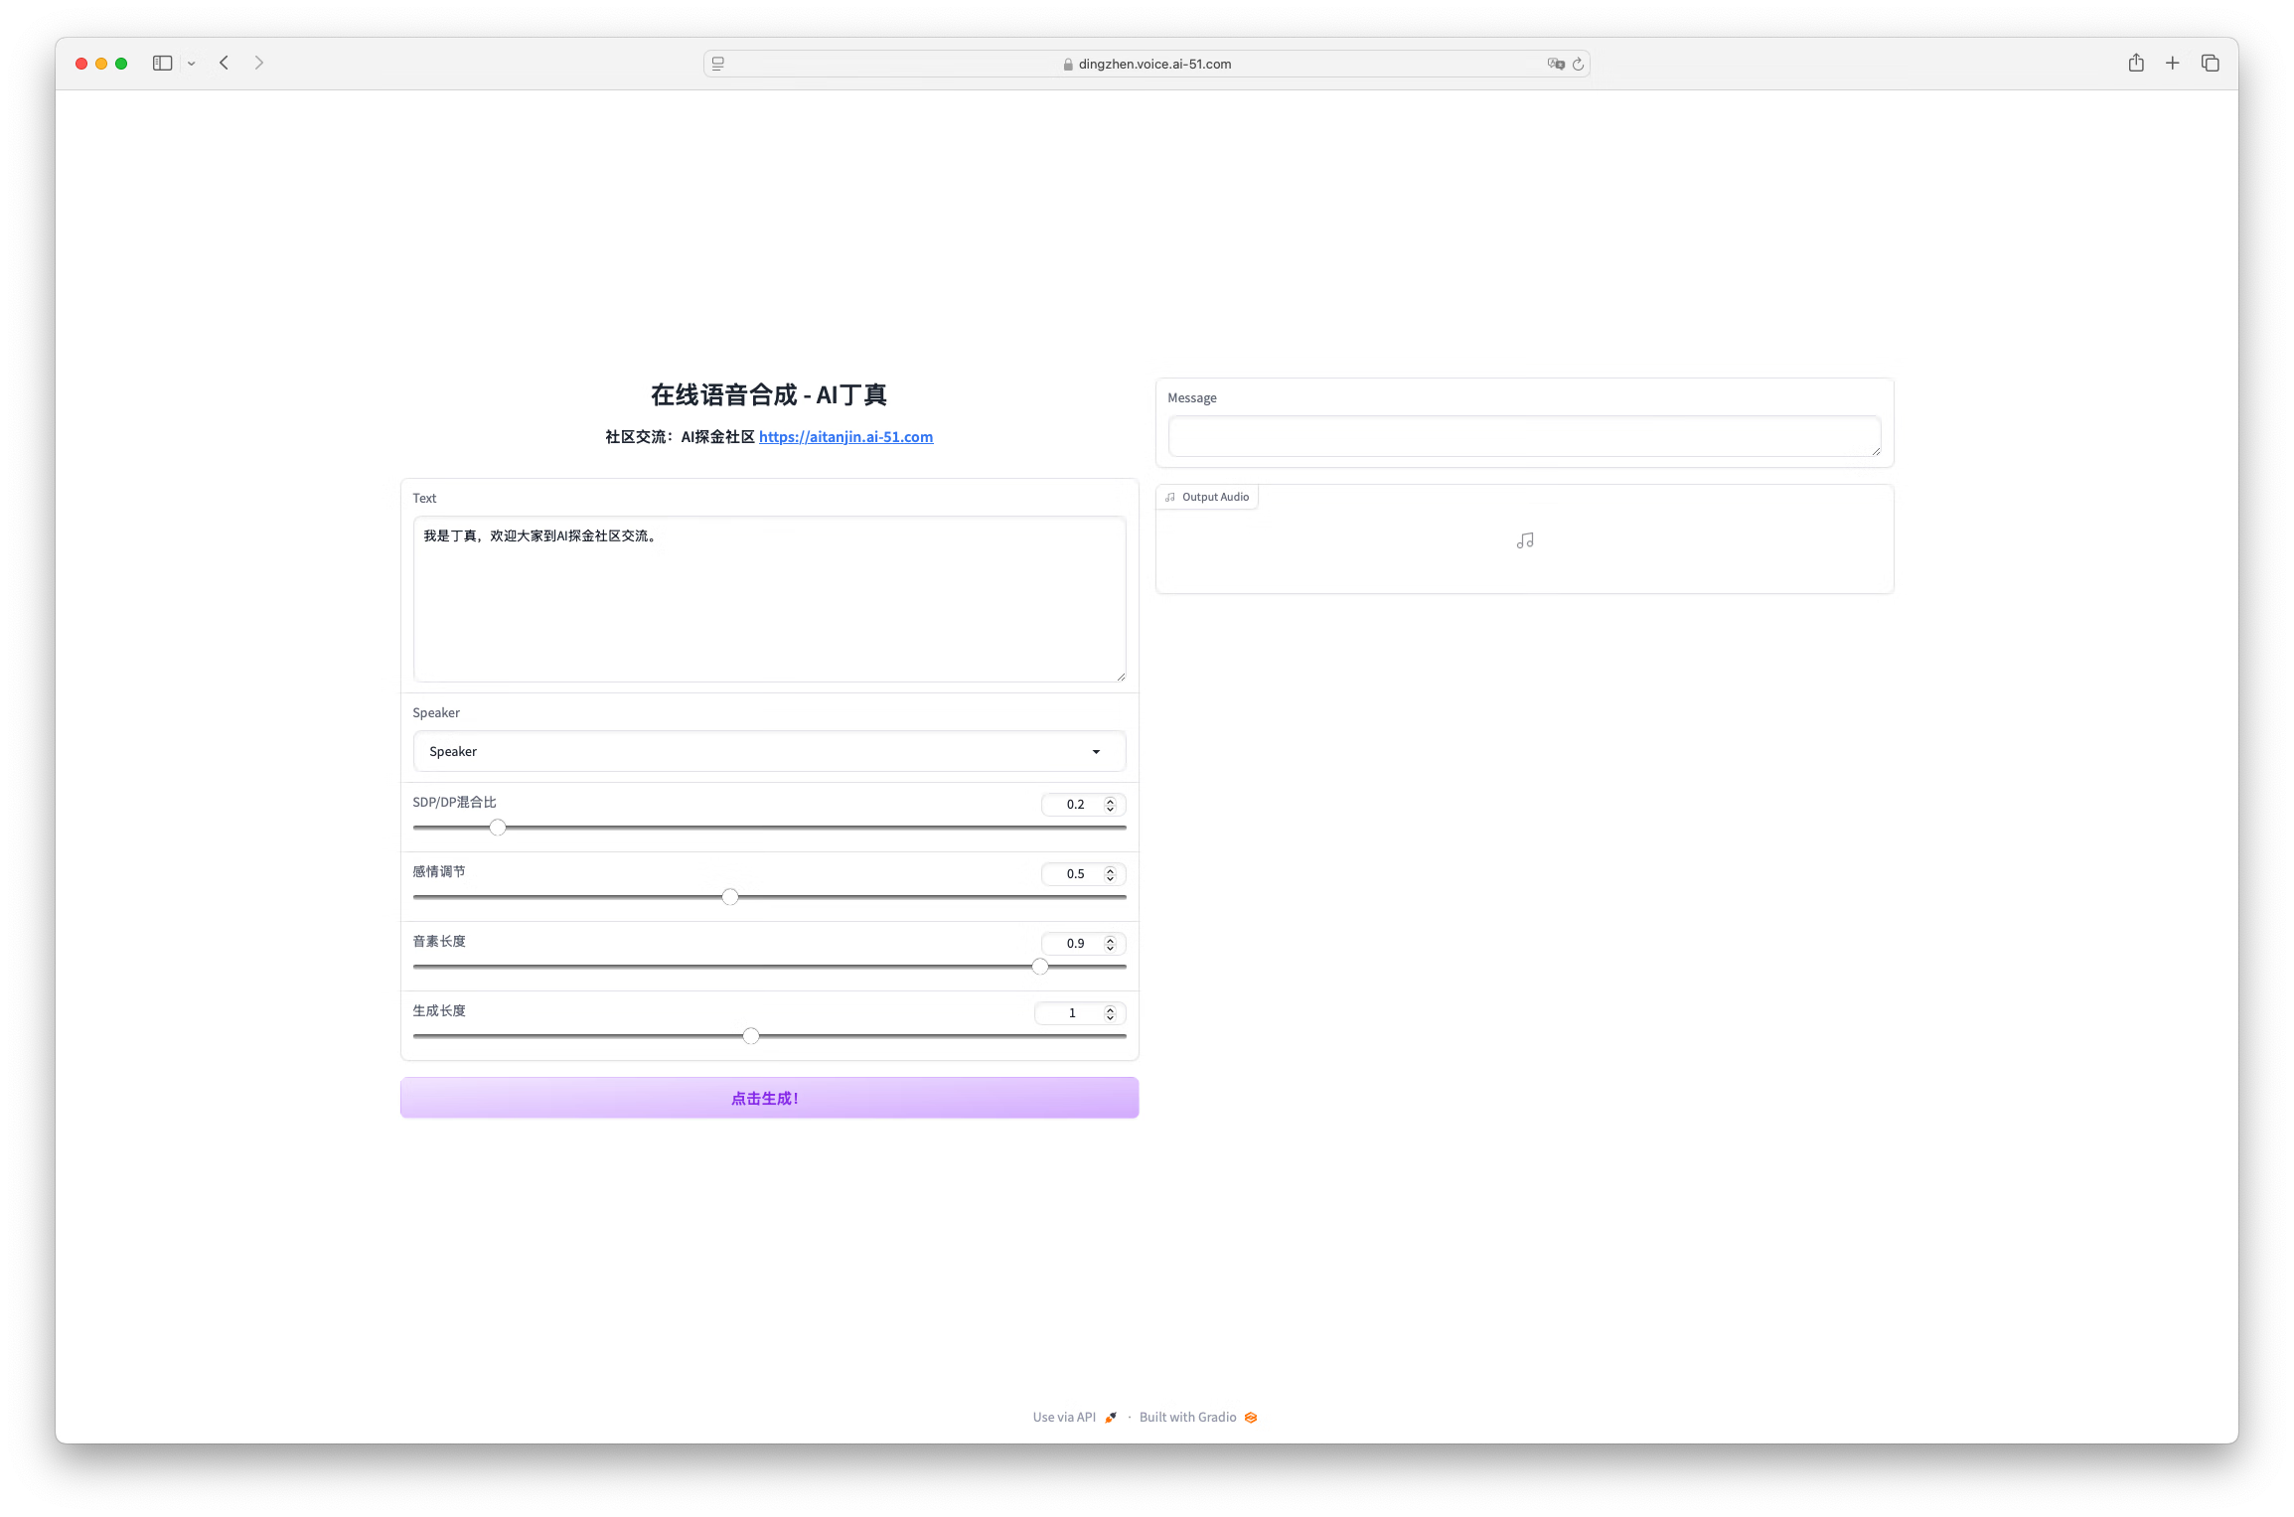Expand the chevron next to the sidebar icon
This screenshot has width=2294, height=1517.
pos(192,63)
